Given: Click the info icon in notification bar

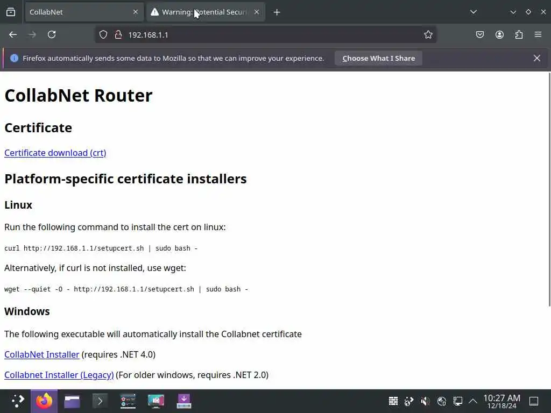Looking at the screenshot, I should 14,58.
